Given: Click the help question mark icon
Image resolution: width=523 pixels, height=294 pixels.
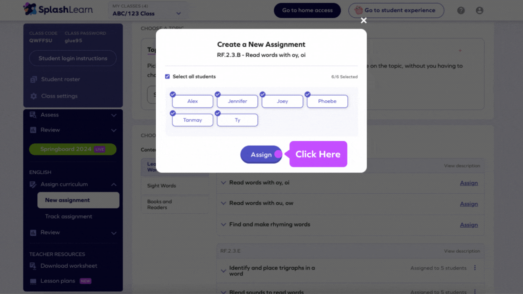Looking at the screenshot, I should pos(461,10).
